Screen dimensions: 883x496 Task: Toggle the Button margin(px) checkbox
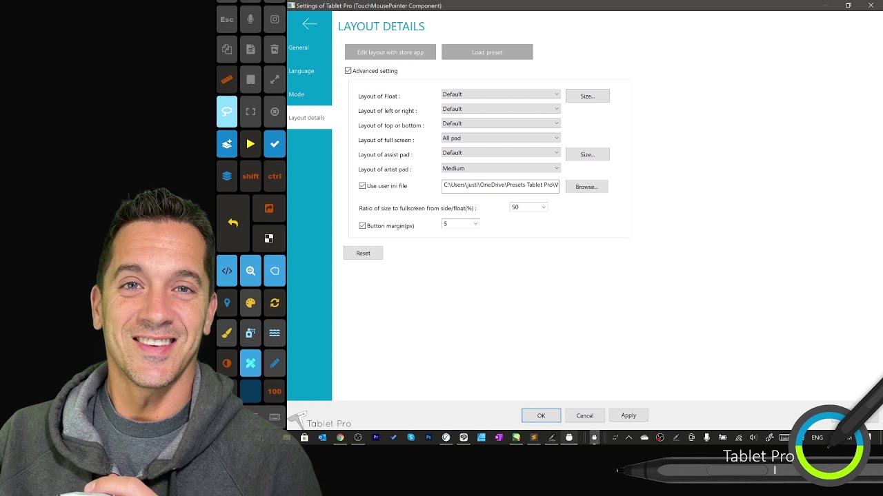click(x=362, y=225)
